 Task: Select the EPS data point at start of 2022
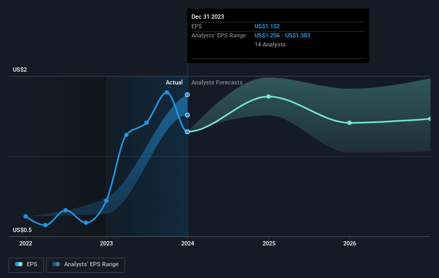(x=26, y=217)
